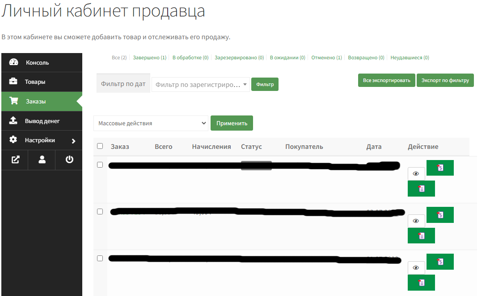Click the packing slip document icon in third row
This screenshot has height=296, width=490.
[421, 283]
